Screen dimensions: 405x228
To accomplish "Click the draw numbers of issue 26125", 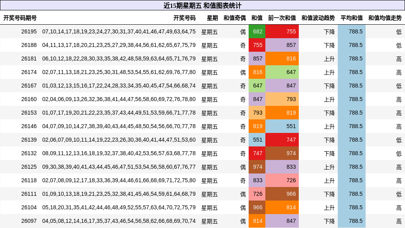I will [x=119, y=167].
